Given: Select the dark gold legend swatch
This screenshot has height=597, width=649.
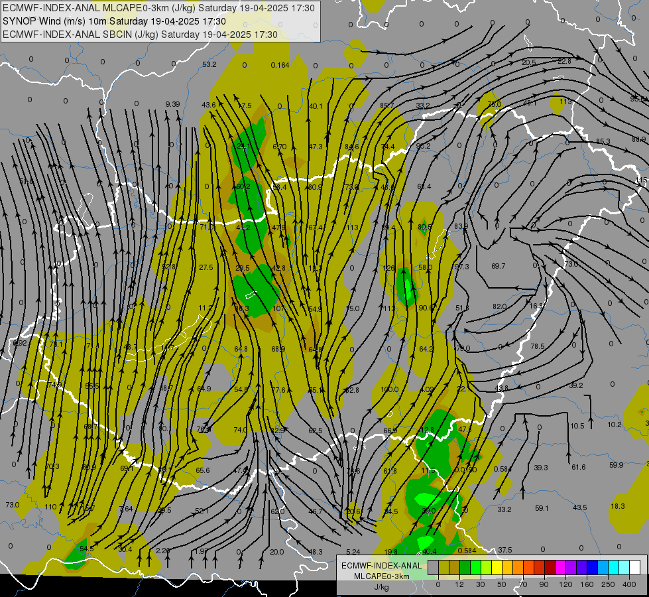Looking at the screenshot, I should [x=455, y=568].
